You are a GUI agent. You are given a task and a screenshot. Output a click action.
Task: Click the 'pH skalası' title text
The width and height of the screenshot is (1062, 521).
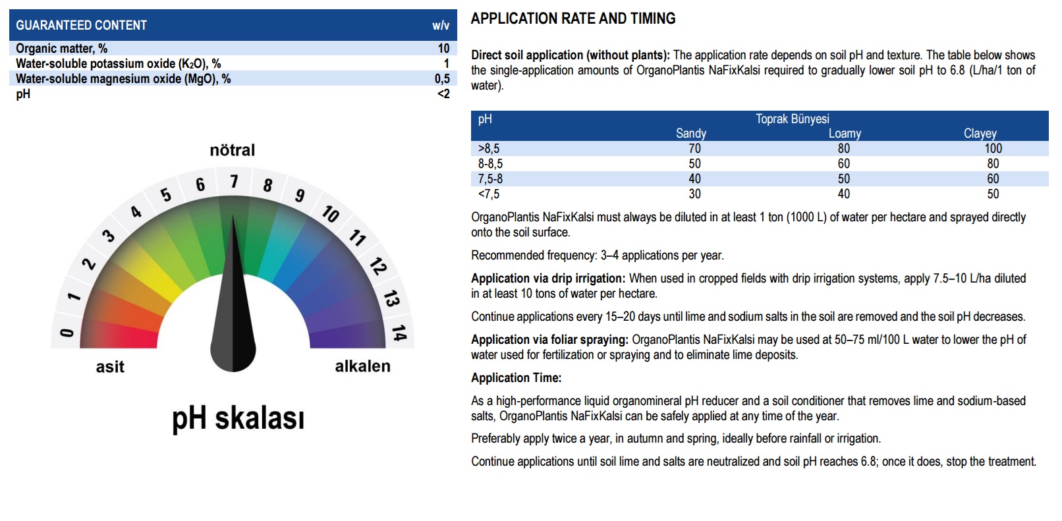click(x=238, y=418)
